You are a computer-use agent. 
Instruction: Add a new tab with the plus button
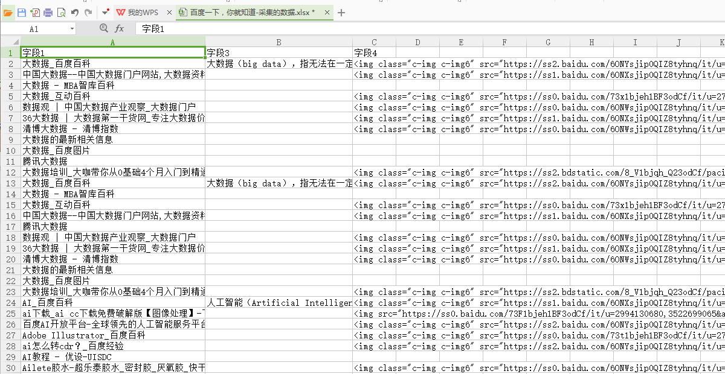coord(341,12)
